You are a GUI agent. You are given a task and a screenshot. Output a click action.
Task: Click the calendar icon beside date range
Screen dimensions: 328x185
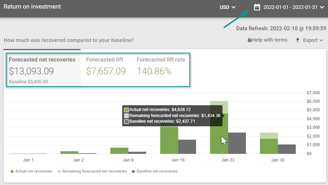click(257, 7)
